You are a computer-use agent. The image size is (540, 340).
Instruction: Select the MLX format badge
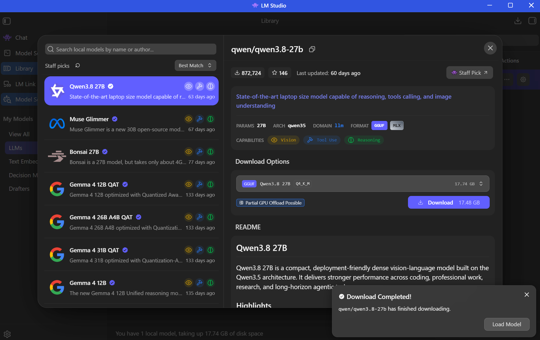[397, 126]
